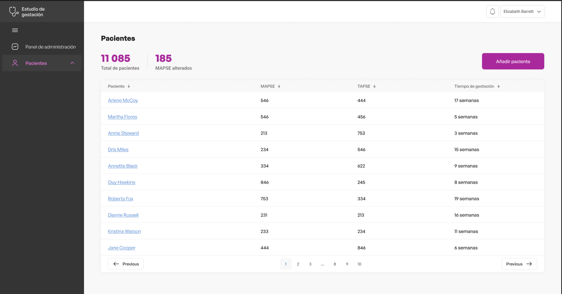Sort by Tiempo de gestación arrow

click(x=499, y=86)
